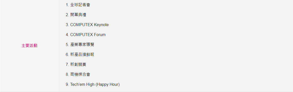Click the 新產品搶鮮報 list entry

pos(82,55)
